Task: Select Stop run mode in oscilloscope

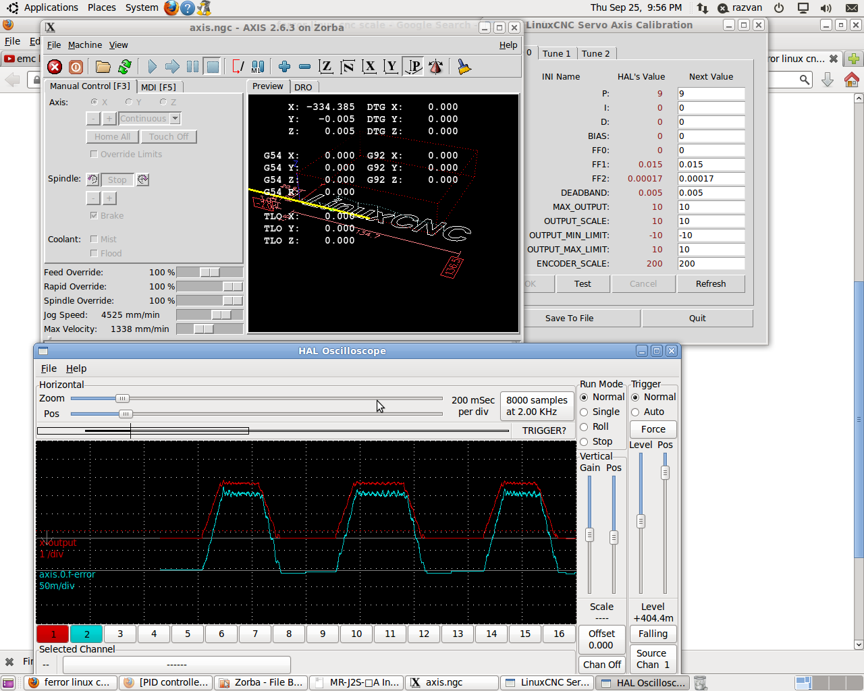Action: coord(585,442)
